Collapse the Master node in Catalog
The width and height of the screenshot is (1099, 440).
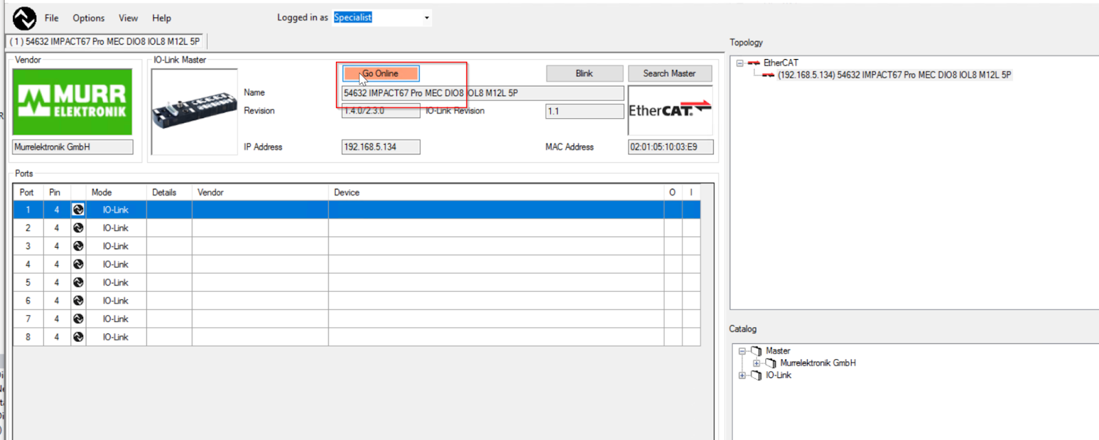click(742, 351)
